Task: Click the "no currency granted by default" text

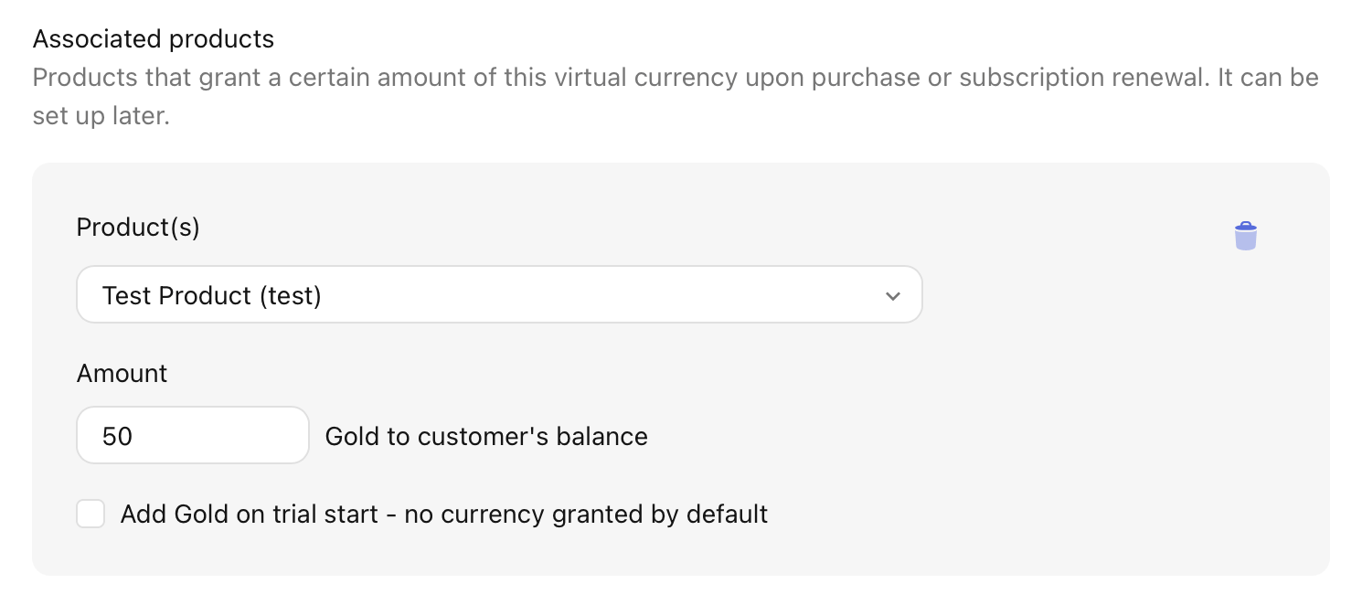Action: [586, 514]
